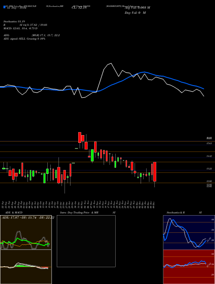Click the 'ADX: 17.07 +DY: 15.74 -DY: 22.22' readout

(x=28, y=217)
